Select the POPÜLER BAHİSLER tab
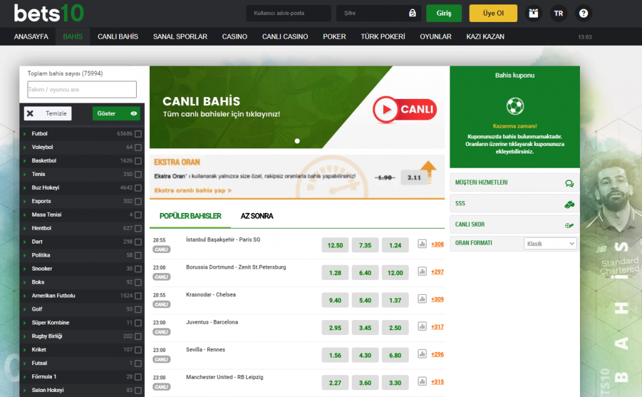This screenshot has height=397, width=642. pyautogui.click(x=191, y=216)
